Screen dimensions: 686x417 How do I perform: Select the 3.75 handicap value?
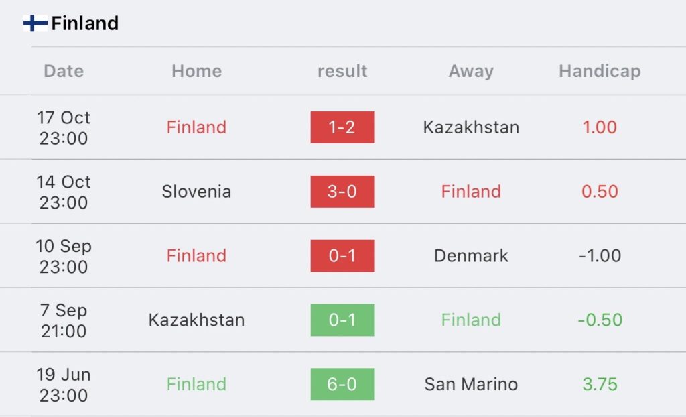tap(600, 384)
